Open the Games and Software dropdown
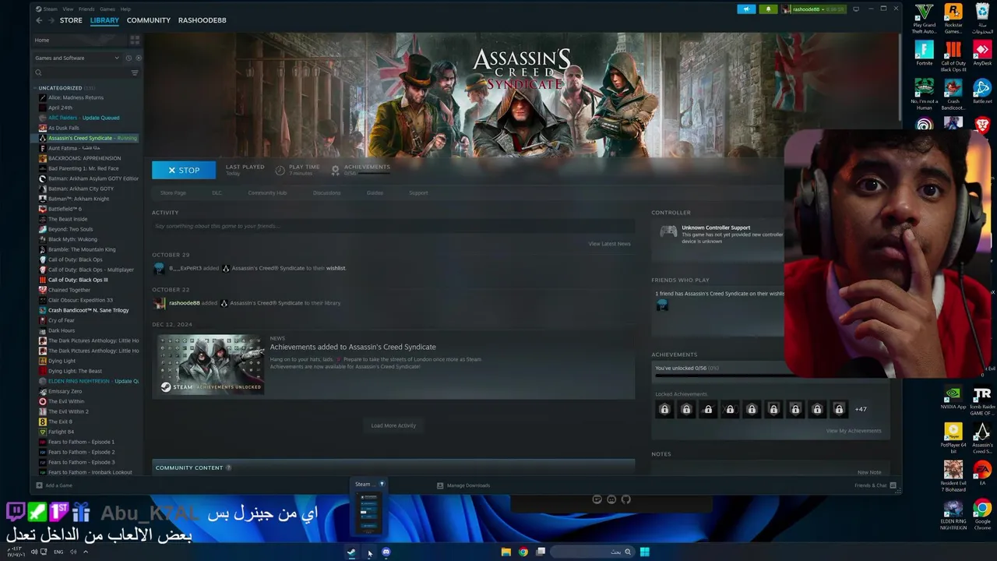The image size is (997, 561). [x=76, y=58]
